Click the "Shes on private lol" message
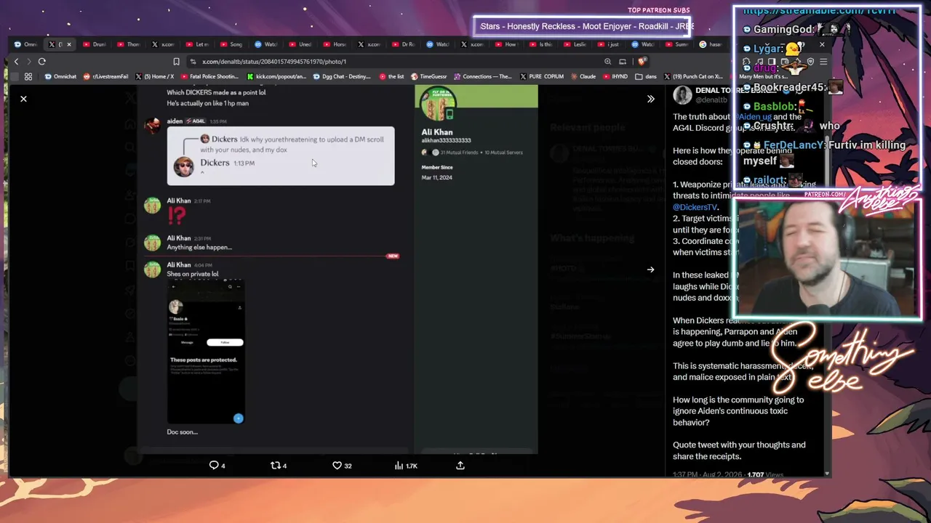The image size is (931, 523). coord(193,274)
